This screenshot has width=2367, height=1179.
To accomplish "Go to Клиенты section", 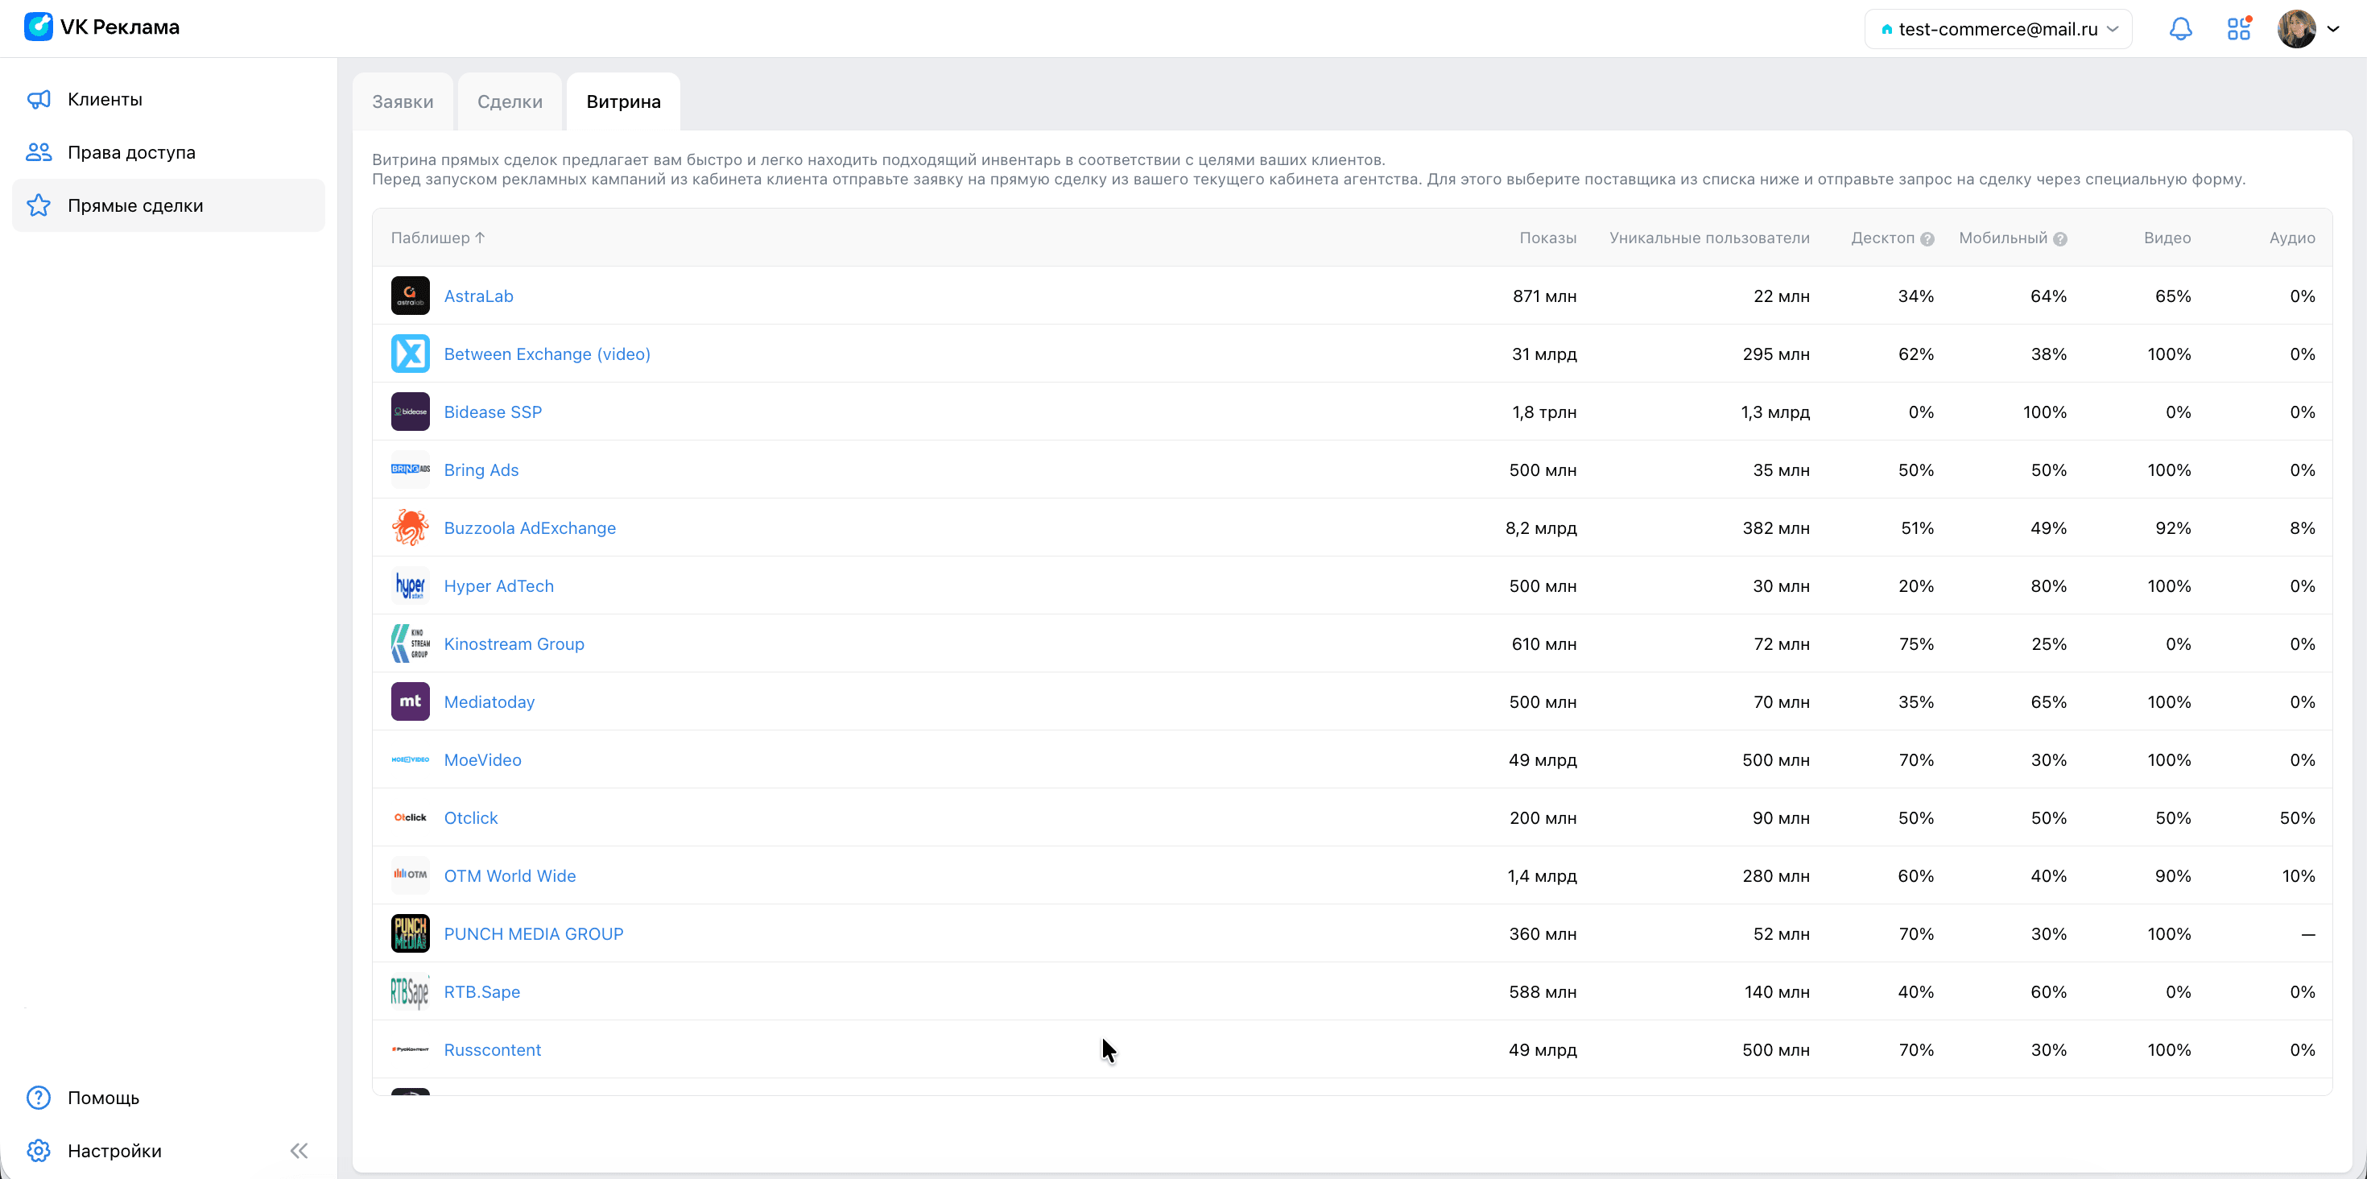I will 168,99.
